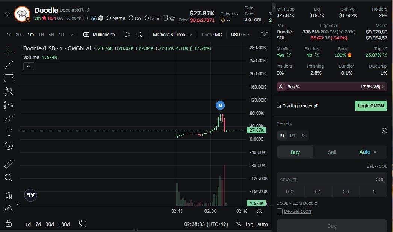Toggle log scale on chart

[249, 224]
